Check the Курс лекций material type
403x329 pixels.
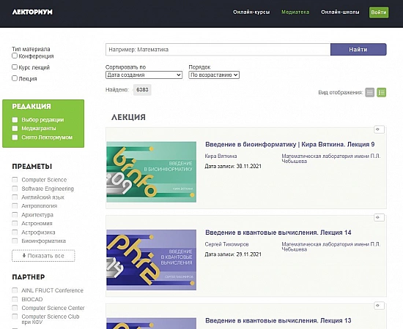(x=15, y=67)
